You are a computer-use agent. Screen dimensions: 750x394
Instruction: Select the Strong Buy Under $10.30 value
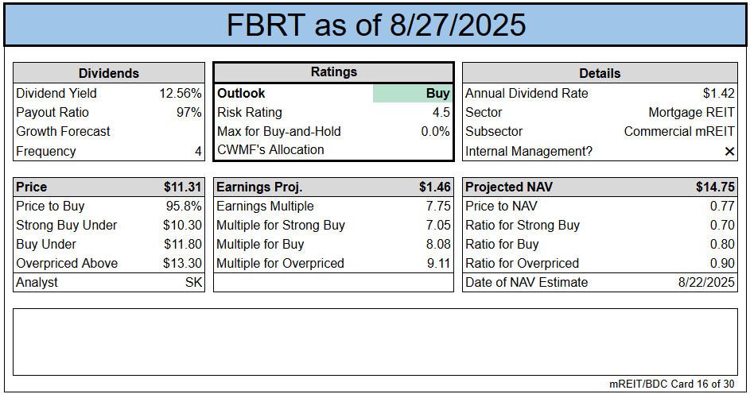coord(182,225)
